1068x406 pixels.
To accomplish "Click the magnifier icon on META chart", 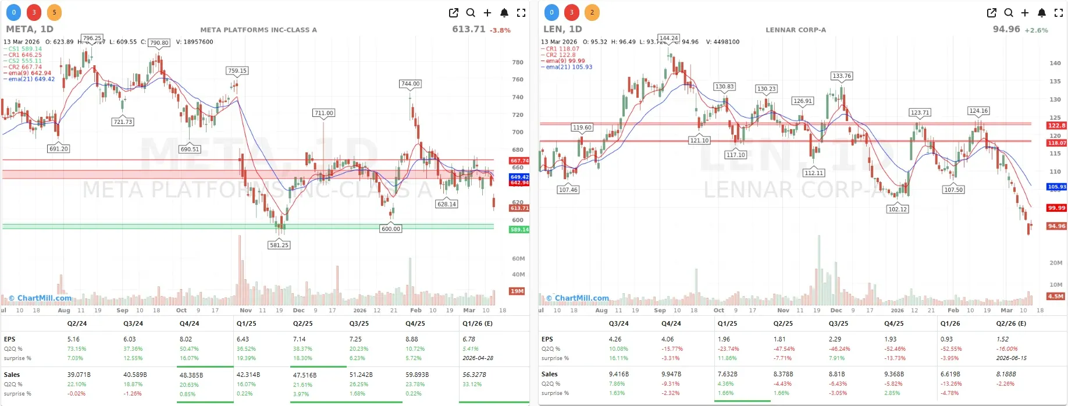I will pos(471,13).
